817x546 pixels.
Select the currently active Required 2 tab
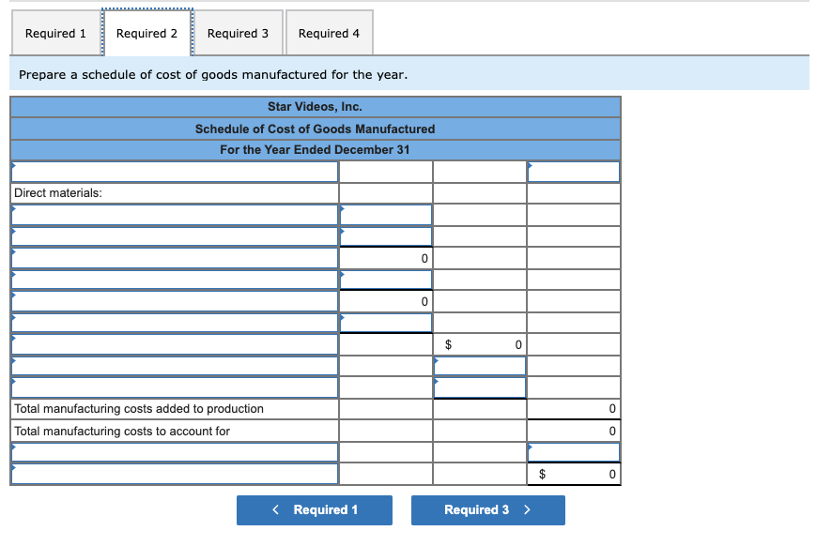(147, 31)
